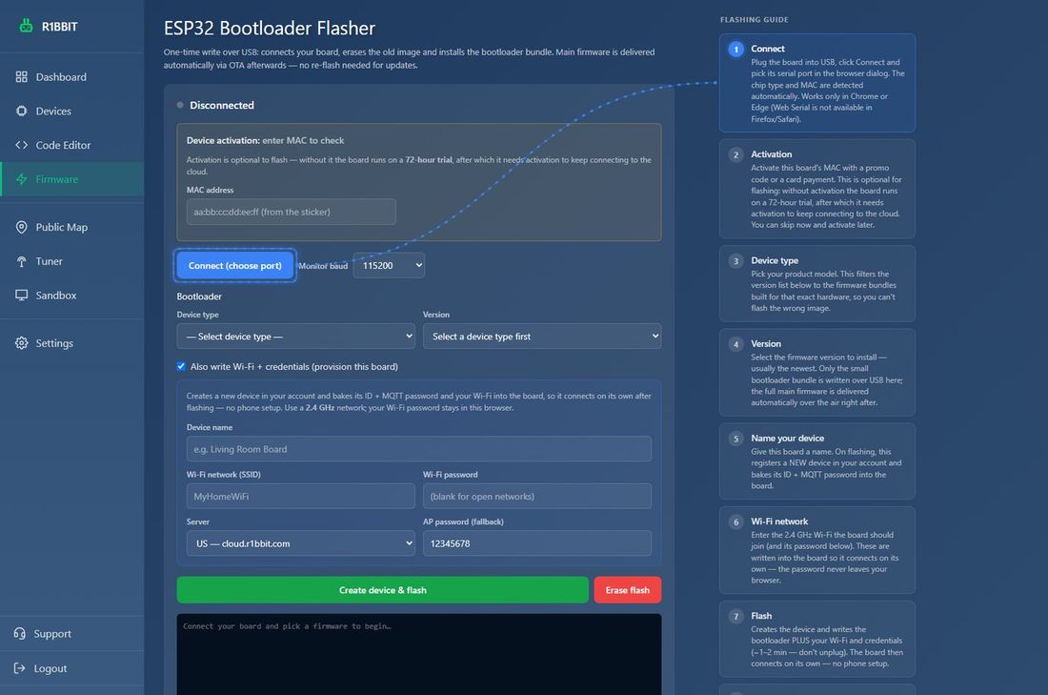Click the Device name input field

coord(419,449)
